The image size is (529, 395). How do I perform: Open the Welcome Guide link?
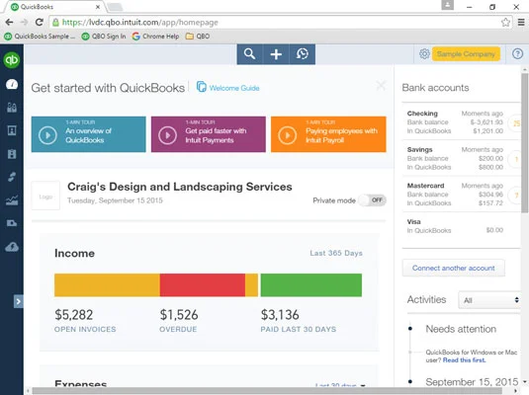click(228, 88)
